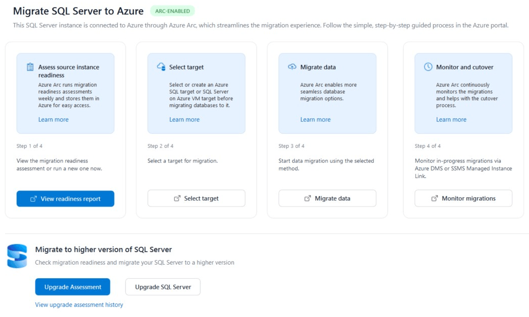Click the clipboard icon on assess readiness card
This screenshot has height=317, width=529.
pyautogui.click(x=30, y=66)
